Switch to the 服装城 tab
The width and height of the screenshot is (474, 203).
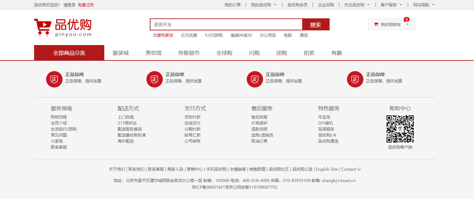[x=120, y=53]
